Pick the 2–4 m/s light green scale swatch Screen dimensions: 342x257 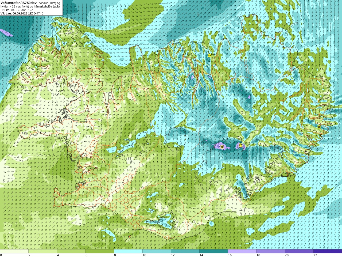pos(43,251)
